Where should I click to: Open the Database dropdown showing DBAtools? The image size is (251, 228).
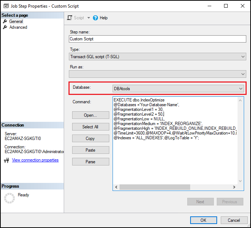click(240, 88)
